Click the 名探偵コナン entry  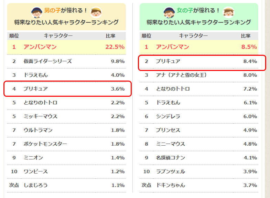[x=170, y=158]
